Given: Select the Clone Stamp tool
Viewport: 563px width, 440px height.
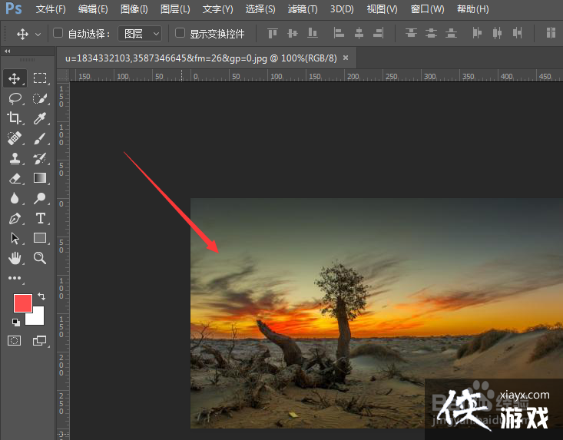Looking at the screenshot, I should (15, 158).
